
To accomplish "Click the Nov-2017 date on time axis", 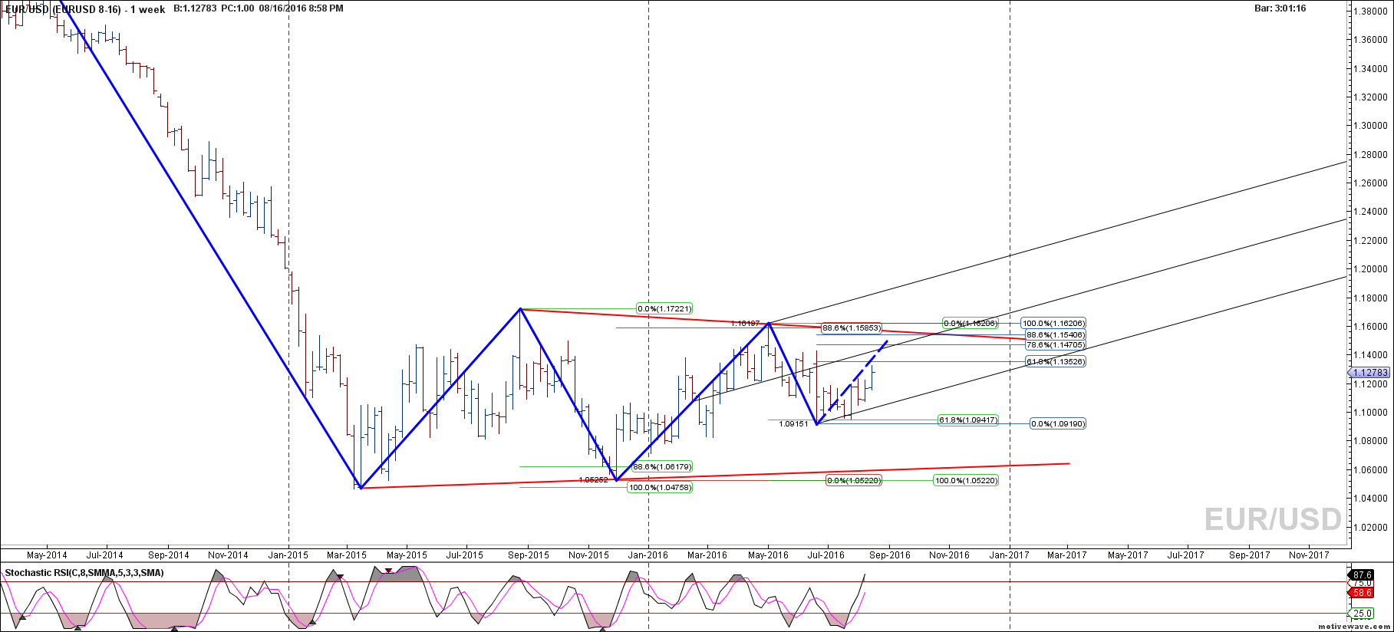I will 1309,555.
